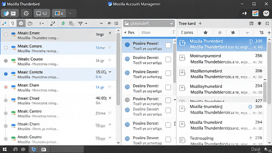Click the flag tag on the '16:gr' 'Moair: Eham' row
272x153 pixels.
(110, 87)
